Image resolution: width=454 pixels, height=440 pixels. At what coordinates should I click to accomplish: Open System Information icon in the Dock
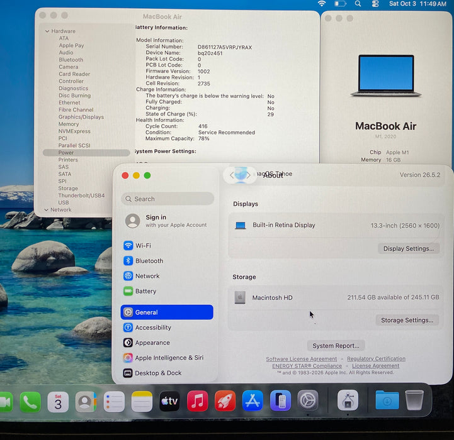(x=348, y=400)
